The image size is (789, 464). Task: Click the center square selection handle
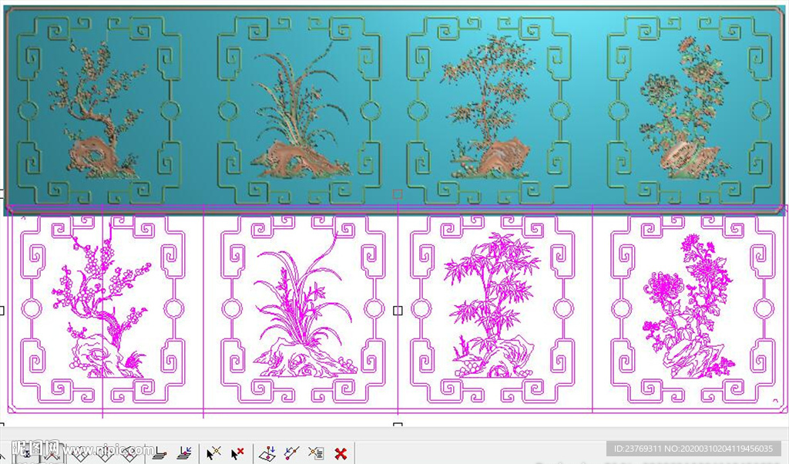point(396,310)
